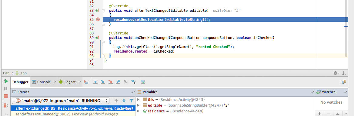
Task: Click the Variables panel title
Action: pyautogui.click(x=150, y=92)
